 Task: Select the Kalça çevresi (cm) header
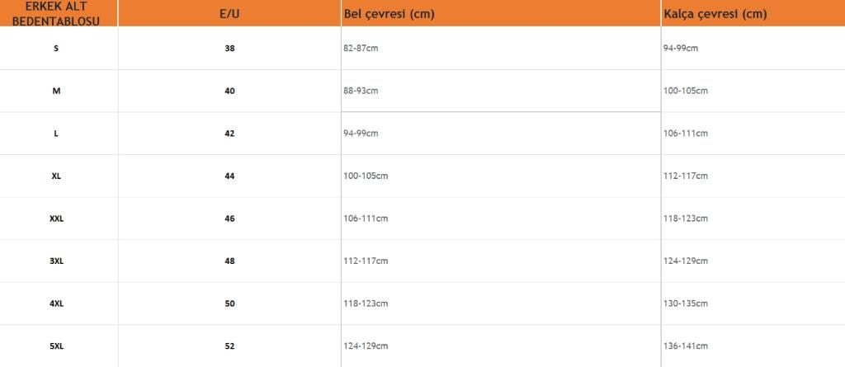715,14
